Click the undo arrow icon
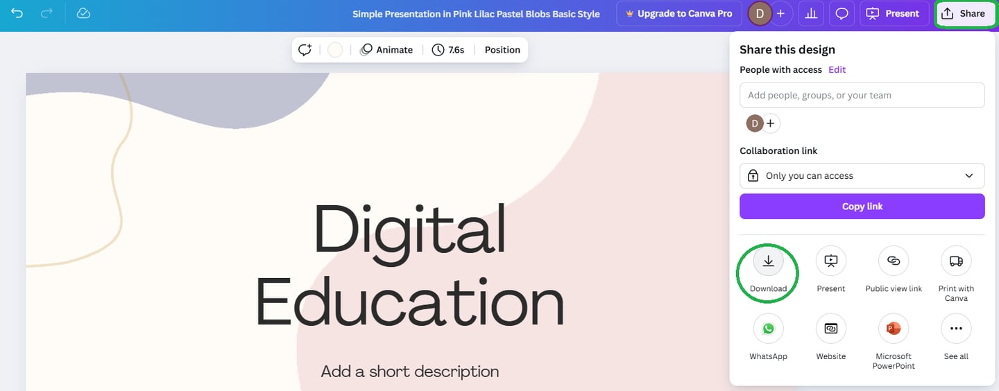The width and height of the screenshot is (999, 391). [x=17, y=13]
